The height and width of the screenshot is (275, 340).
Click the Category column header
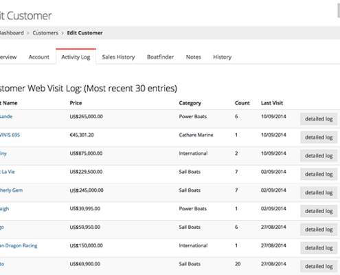tap(190, 103)
